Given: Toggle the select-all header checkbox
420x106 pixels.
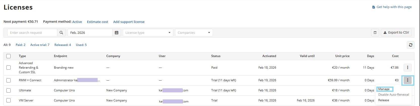Looking at the screenshot, I should point(9,56).
